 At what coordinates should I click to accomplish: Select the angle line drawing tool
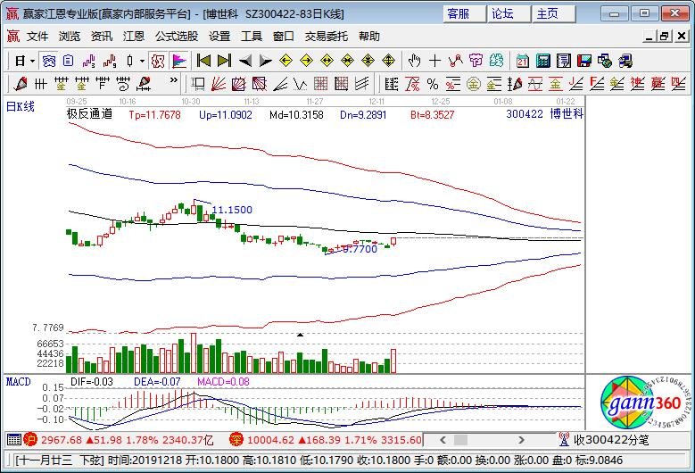280,84
